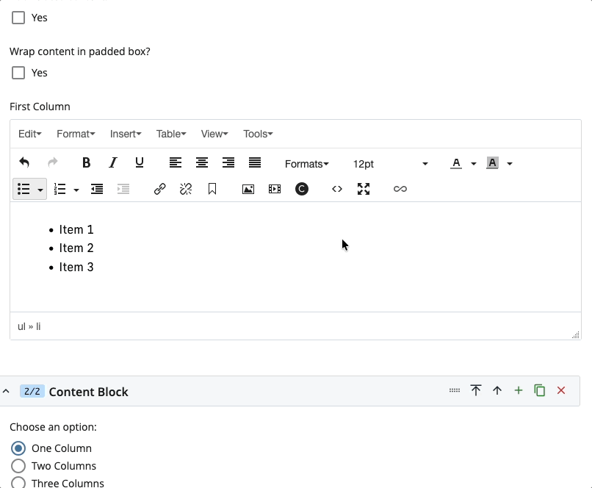Align text right

pyautogui.click(x=228, y=163)
